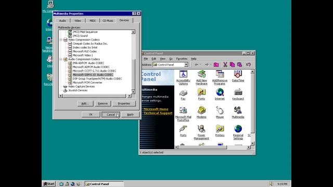Collapse the Video Compression Codecs tree node

[61, 39]
